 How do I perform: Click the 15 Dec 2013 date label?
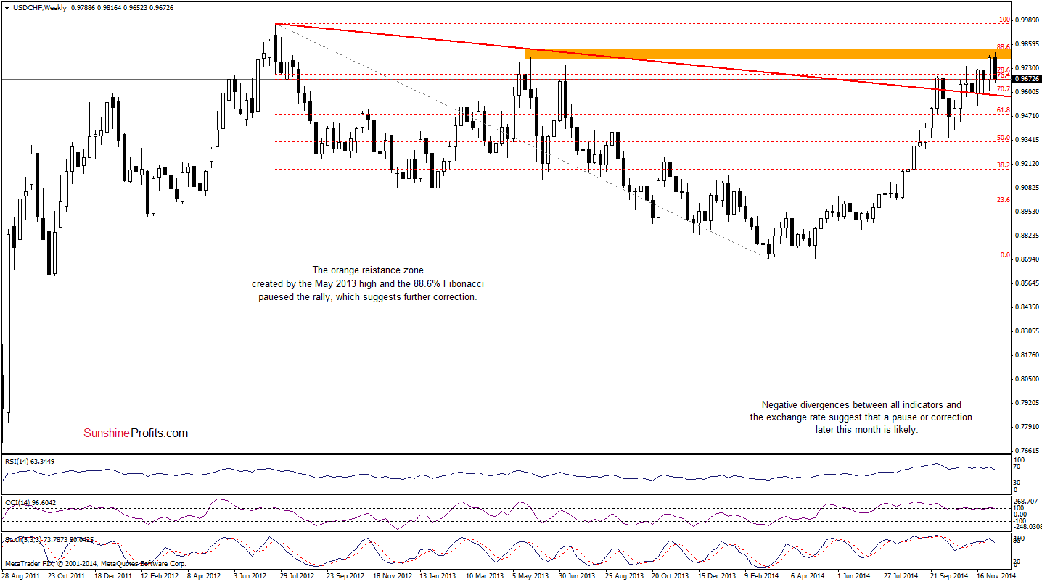(x=717, y=575)
